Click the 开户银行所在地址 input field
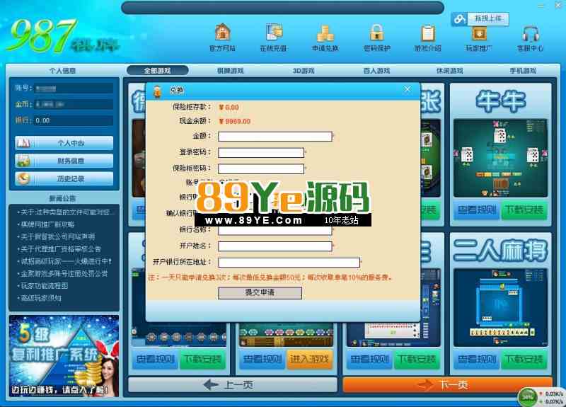This screenshot has width=566, height=407. pyautogui.click(x=289, y=263)
